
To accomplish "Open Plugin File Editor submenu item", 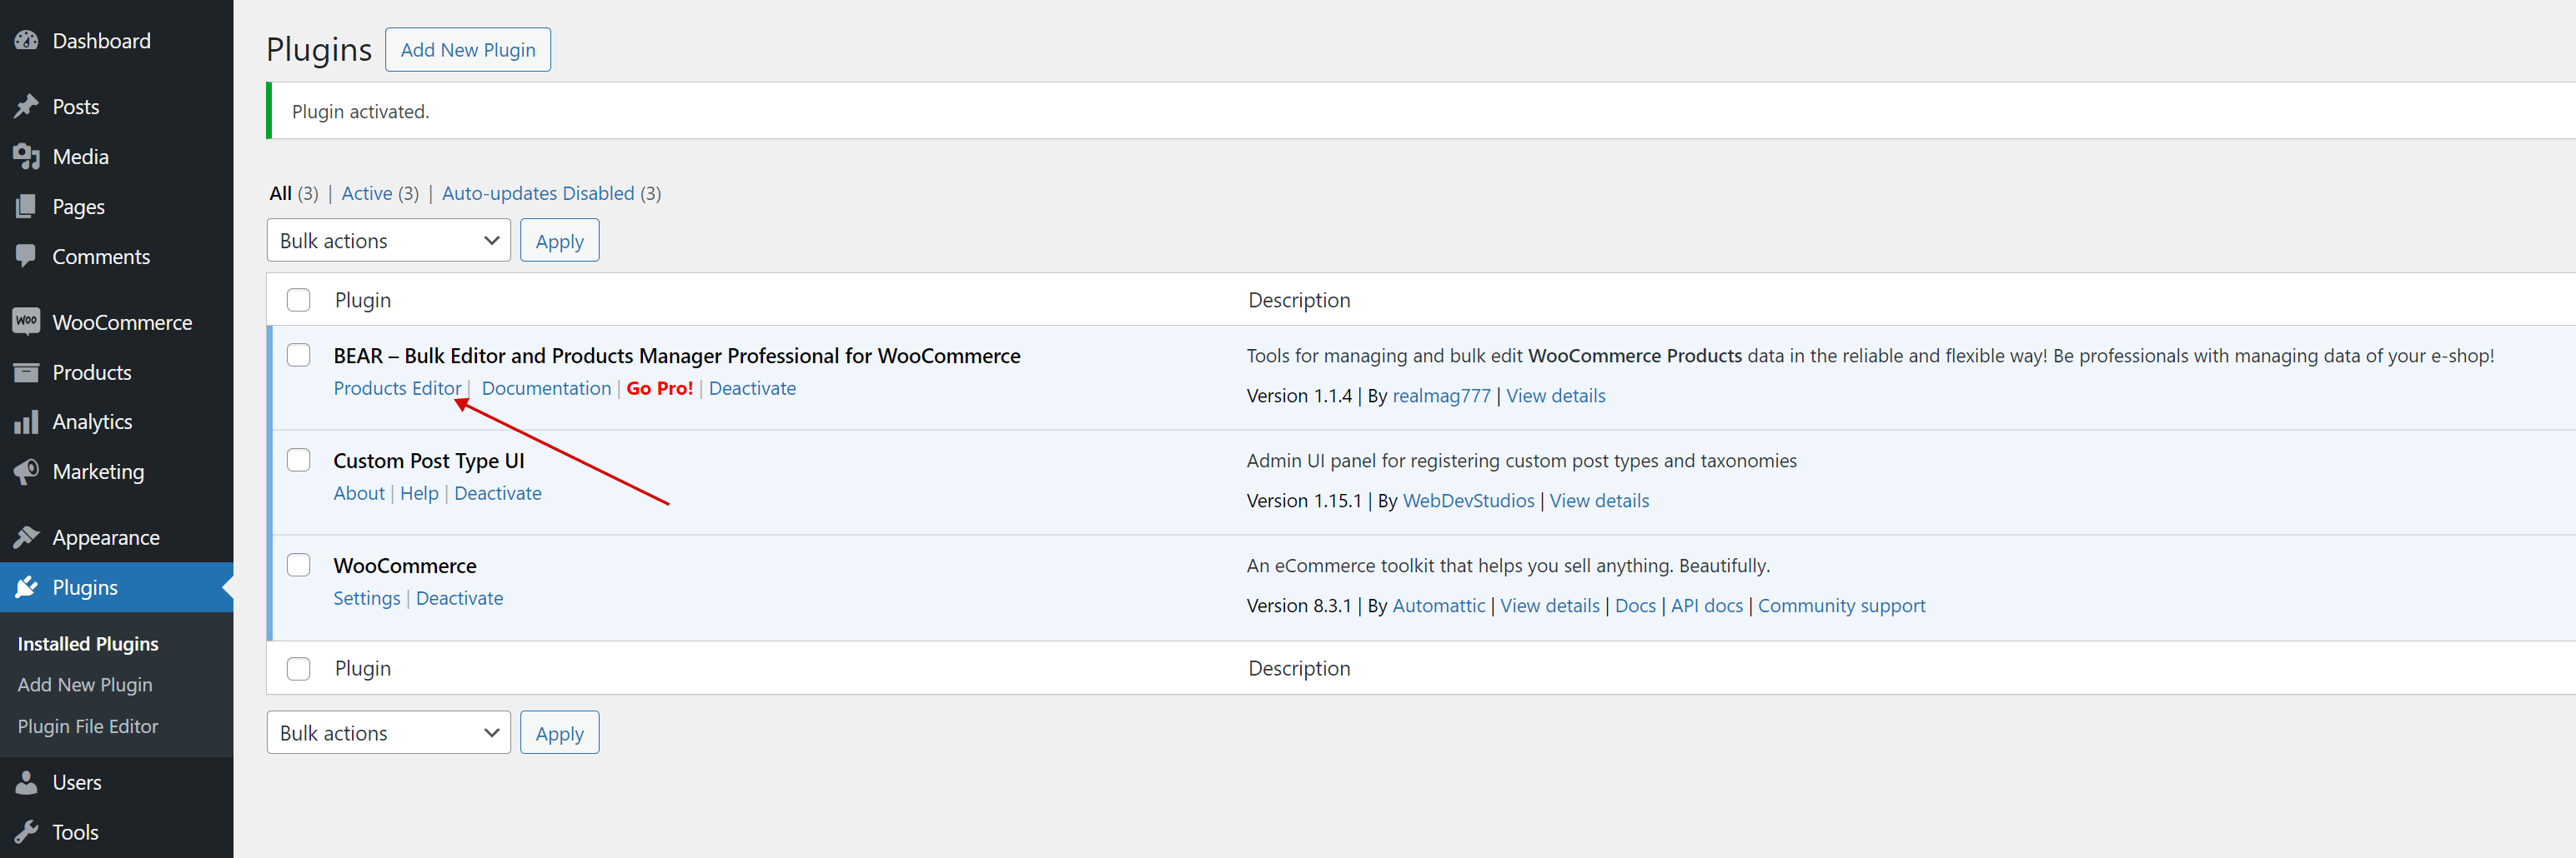I will coord(88,726).
